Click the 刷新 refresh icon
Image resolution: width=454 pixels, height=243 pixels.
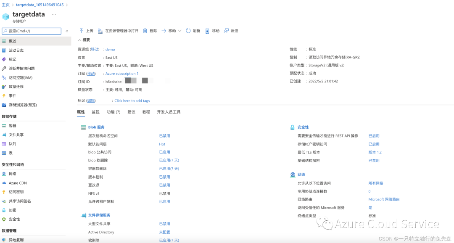point(188,31)
